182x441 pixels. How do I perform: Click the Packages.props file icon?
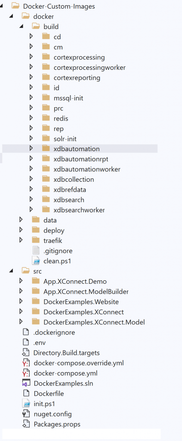click(26, 424)
